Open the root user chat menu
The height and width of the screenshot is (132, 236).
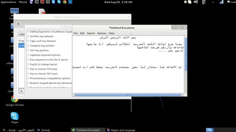232,2
